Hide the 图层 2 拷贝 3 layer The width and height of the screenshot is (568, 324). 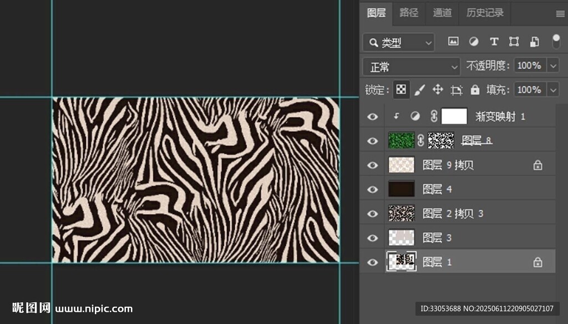click(x=372, y=214)
